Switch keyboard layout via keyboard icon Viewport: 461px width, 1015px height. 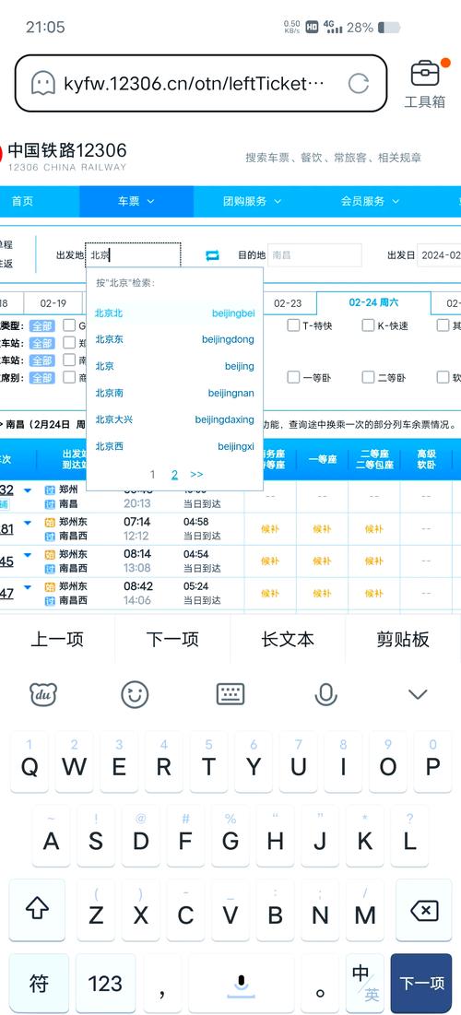(230, 694)
